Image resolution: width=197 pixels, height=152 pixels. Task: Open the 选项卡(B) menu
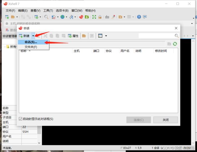(x=62, y=11)
